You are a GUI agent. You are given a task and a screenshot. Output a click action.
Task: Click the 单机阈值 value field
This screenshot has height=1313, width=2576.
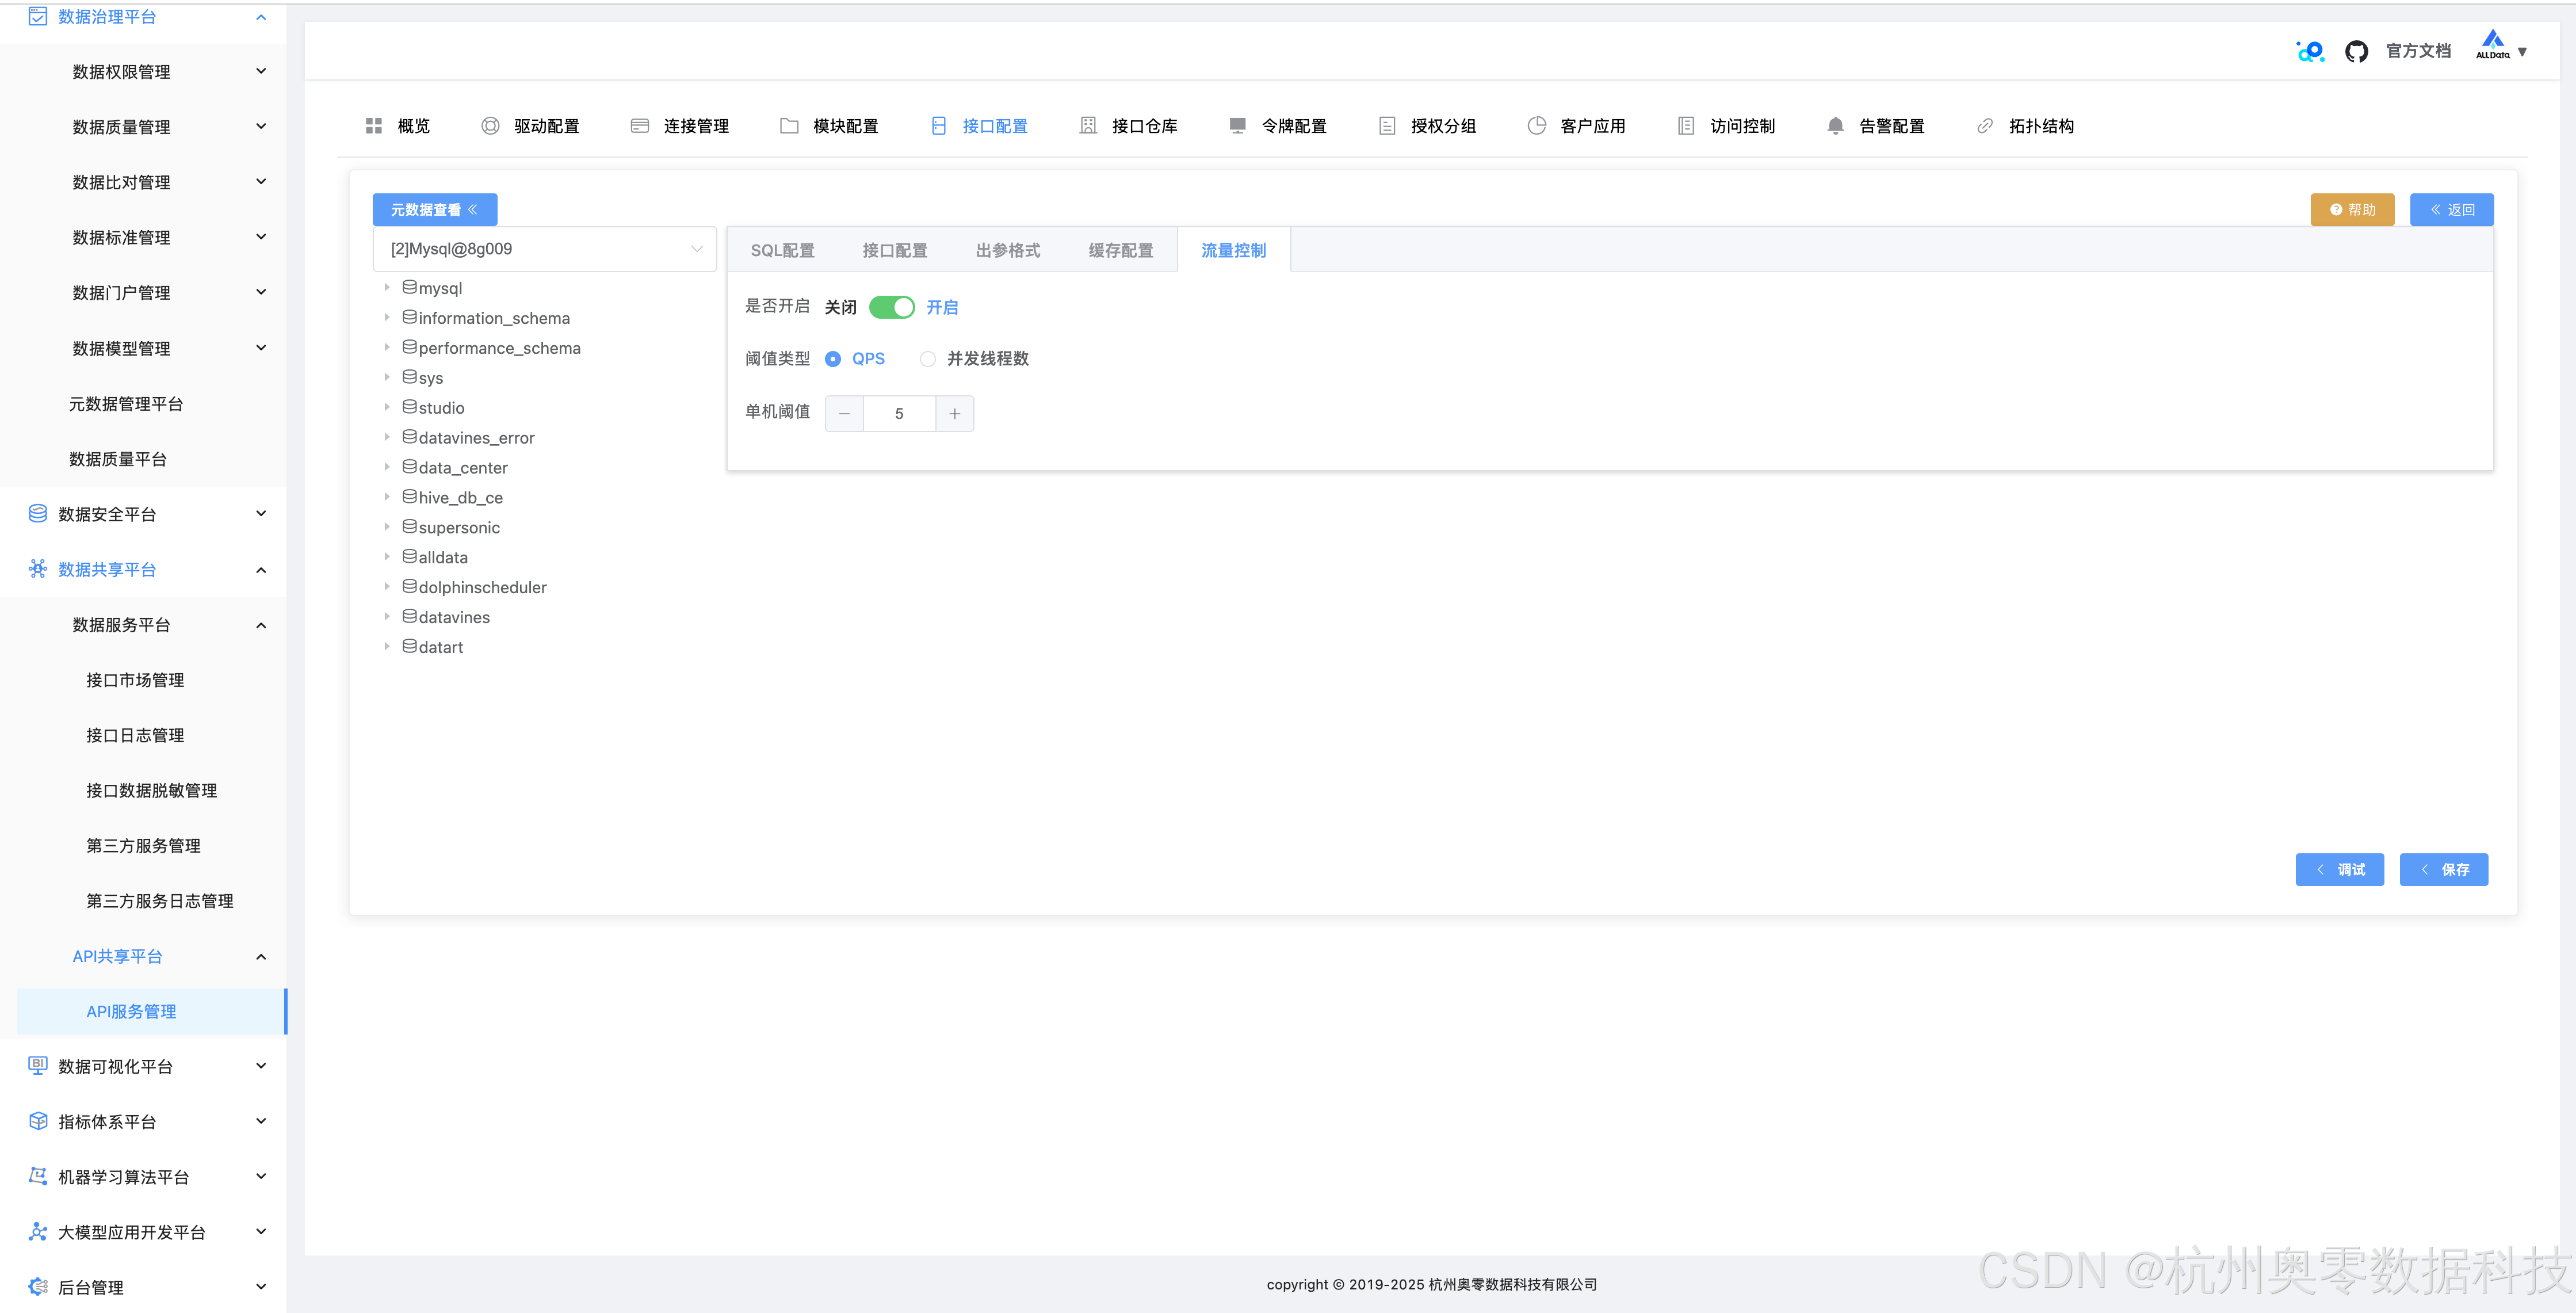pos(899,414)
